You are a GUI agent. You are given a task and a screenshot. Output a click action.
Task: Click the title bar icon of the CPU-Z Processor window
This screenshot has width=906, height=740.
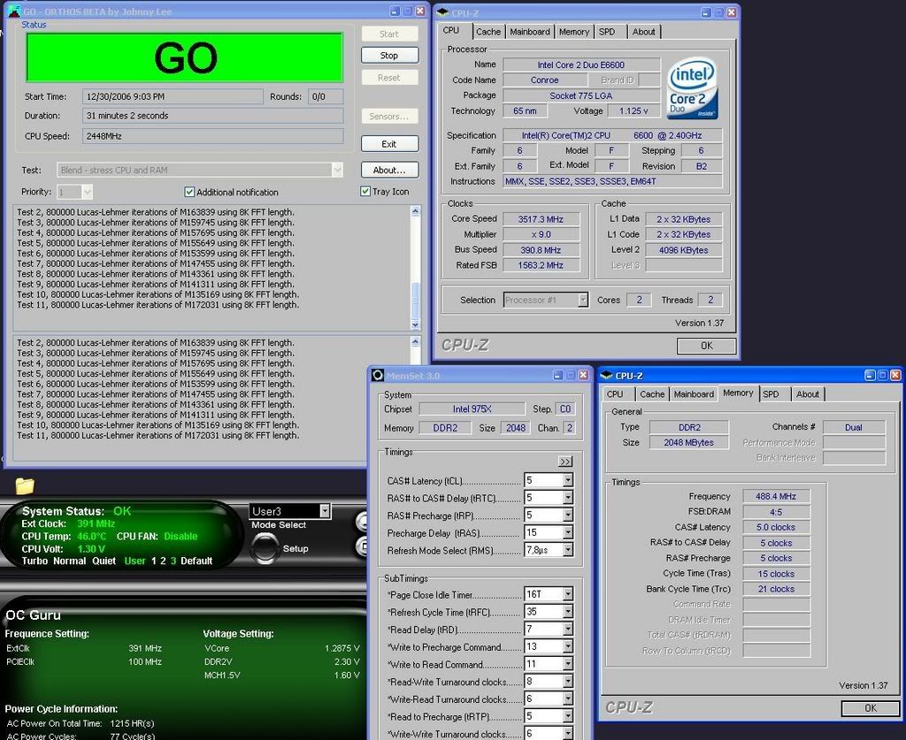(442, 12)
